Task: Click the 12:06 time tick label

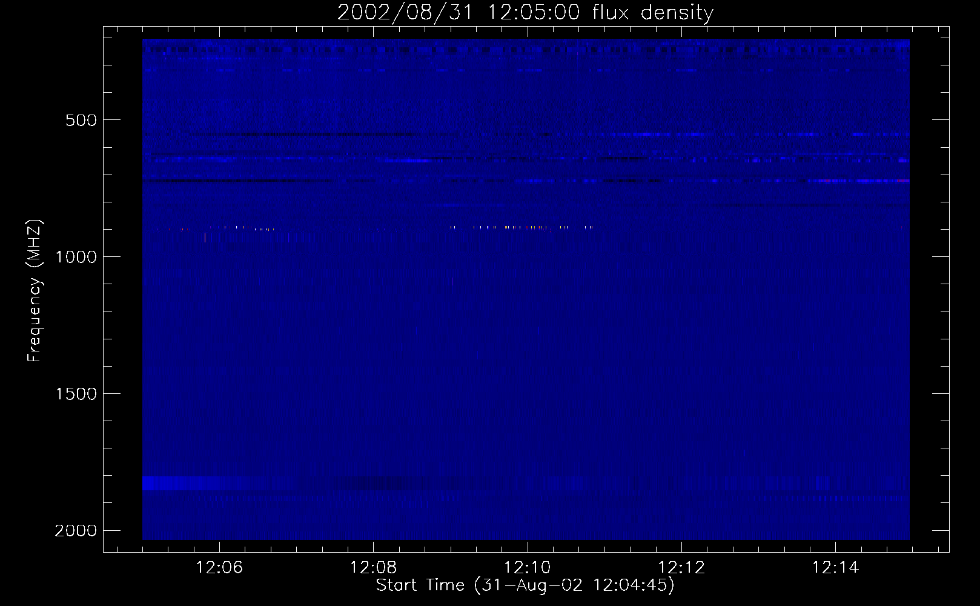Action: [220, 568]
